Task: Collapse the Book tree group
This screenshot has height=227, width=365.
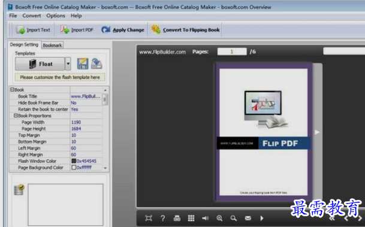Action: [x=12, y=90]
